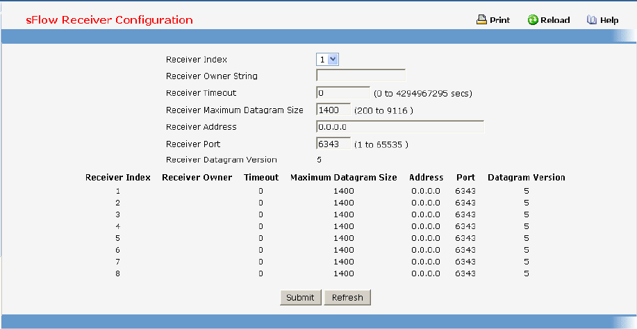Click the Help link text
637x329 pixels.
[x=609, y=20]
